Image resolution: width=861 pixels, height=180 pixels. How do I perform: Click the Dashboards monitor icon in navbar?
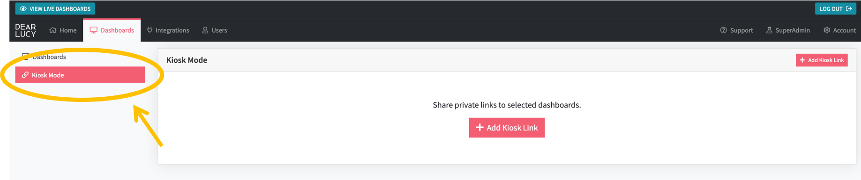coord(94,30)
